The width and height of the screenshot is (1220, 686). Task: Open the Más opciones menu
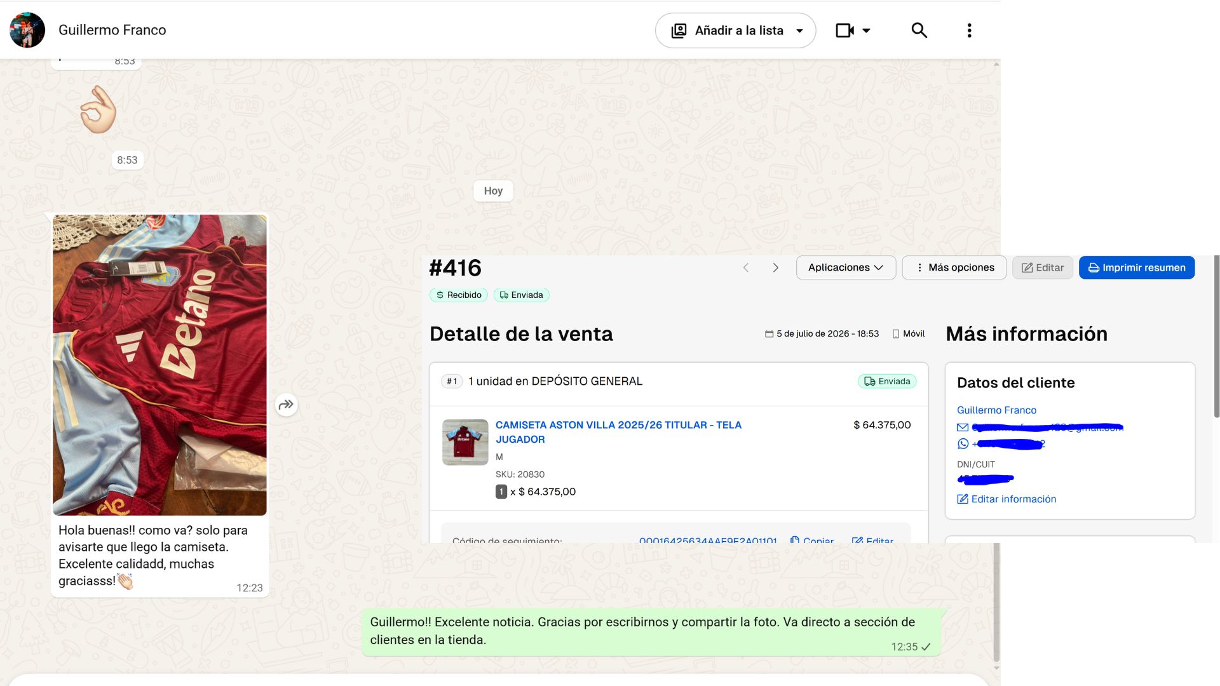click(954, 268)
